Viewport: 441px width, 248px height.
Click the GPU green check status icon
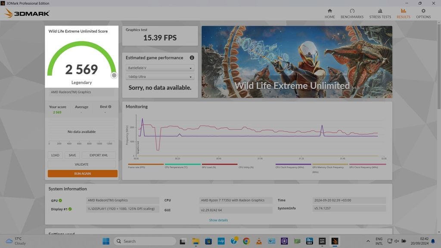coord(60,201)
